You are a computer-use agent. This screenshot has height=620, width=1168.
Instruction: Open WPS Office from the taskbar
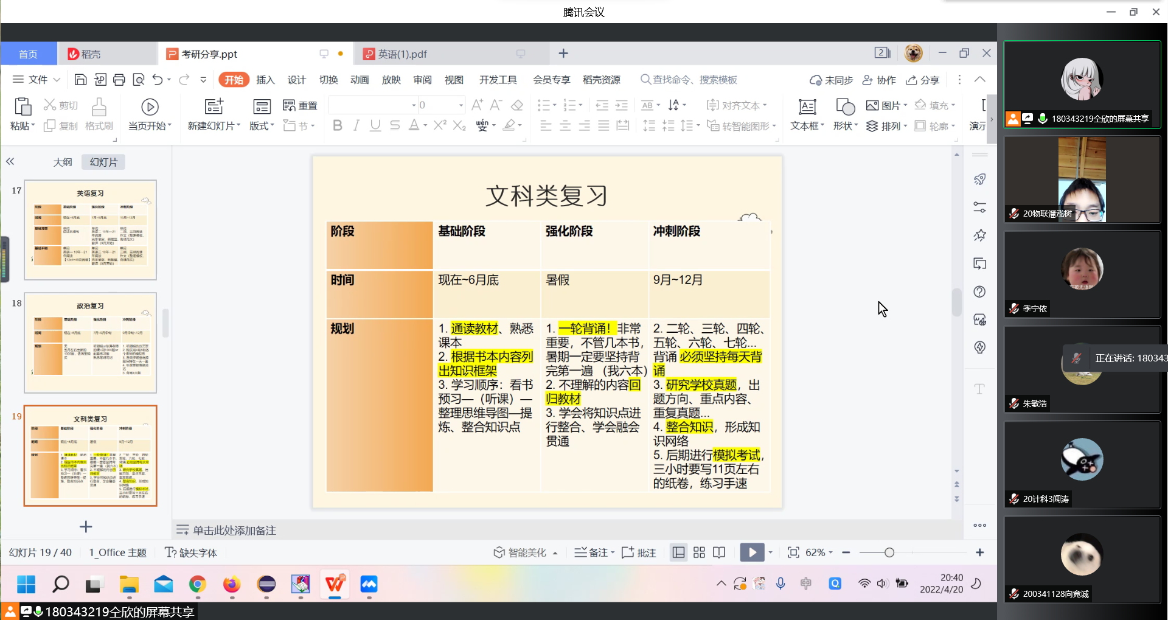[x=335, y=585]
